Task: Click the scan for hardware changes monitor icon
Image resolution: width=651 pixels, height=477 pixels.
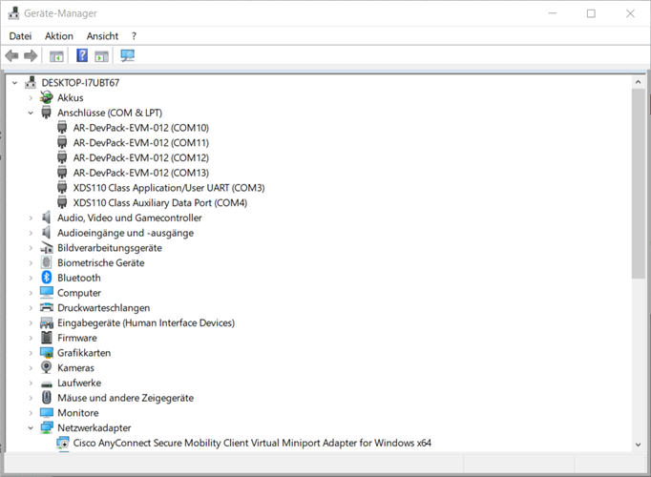Action: click(128, 55)
